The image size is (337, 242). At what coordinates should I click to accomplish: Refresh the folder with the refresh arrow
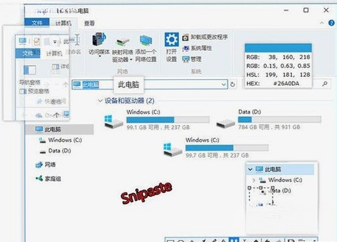pyautogui.click(x=233, y=84)
